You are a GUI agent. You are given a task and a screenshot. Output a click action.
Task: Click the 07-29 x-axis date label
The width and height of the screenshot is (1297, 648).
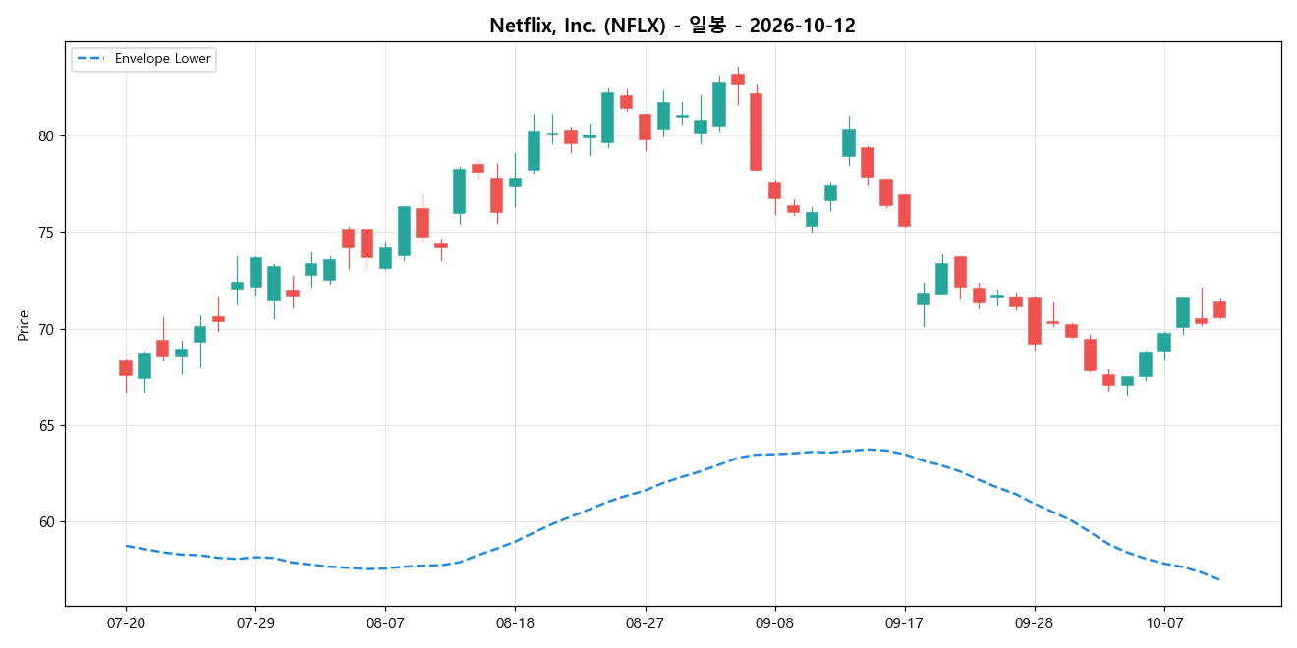pos(255,622)
